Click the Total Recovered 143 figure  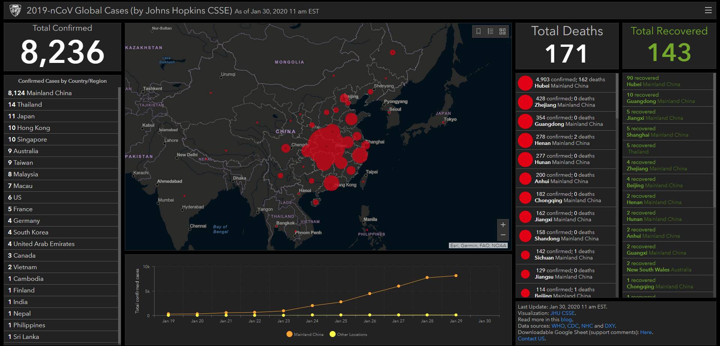pos(669,52)
